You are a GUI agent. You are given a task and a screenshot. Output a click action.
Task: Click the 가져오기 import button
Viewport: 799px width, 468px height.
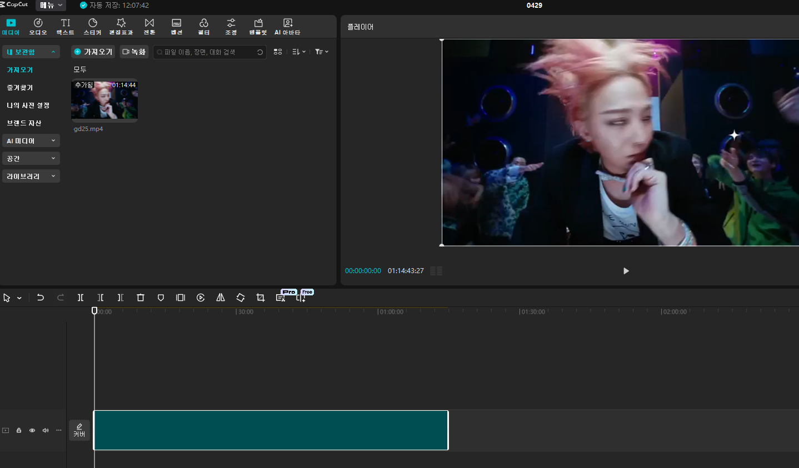pyautogui.click(x=93, y=52)
